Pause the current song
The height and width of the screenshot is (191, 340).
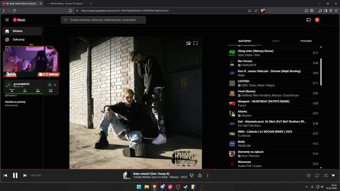pyautogui.click(x=15, y=175)
